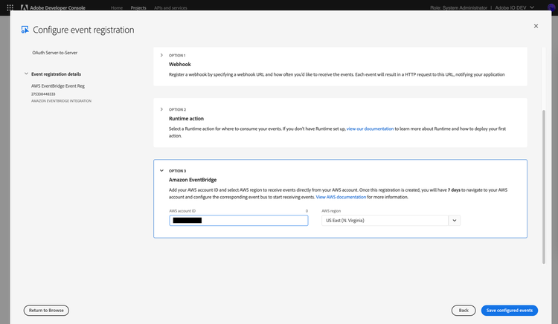The height and width of the screenshot is (324, 558).
Task: Open the APIs and services tab
Action: [170, 7]
